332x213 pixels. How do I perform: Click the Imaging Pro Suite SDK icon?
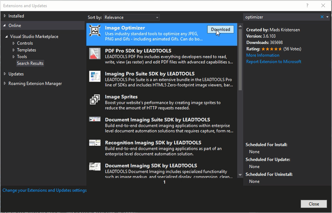click(95, 76)
